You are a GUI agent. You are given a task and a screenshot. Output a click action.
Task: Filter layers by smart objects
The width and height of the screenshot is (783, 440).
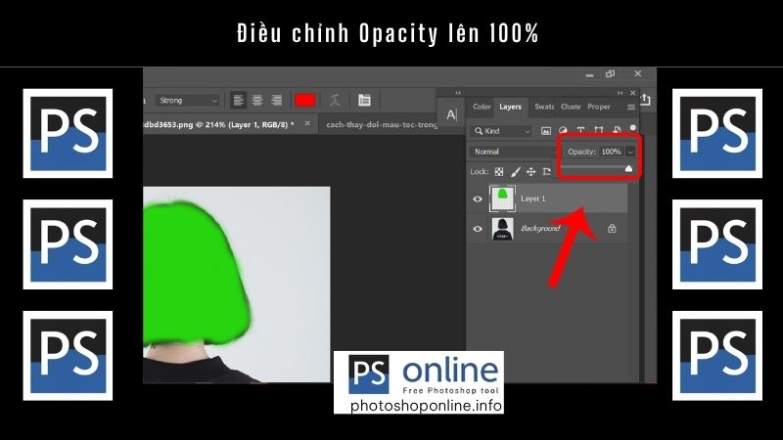point(617,131)
